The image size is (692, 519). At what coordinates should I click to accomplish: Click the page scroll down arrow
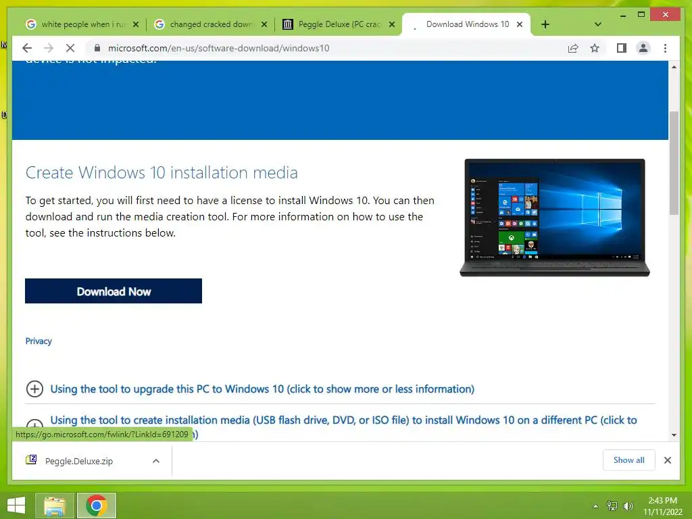pyautogui.click(x=674, y=435)
